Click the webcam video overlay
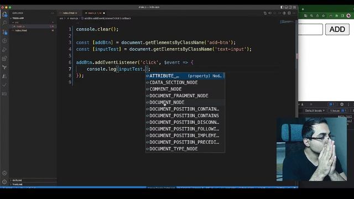 click(x=312, y=149)
